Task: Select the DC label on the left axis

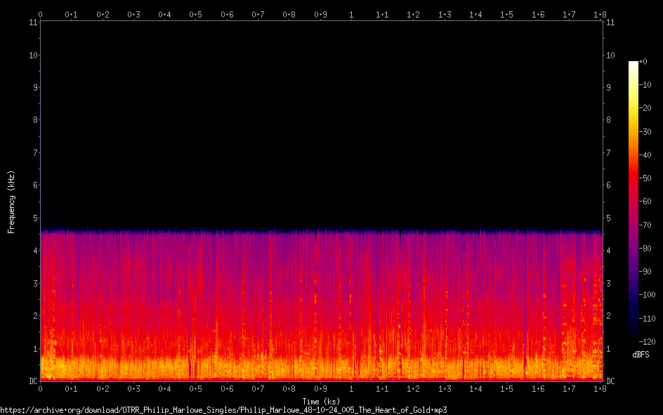Action: point(33,381)
